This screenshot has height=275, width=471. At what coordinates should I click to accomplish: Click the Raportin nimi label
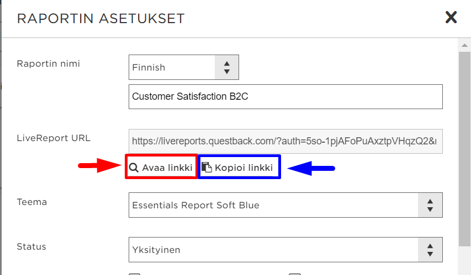click(x=49, y=63)
